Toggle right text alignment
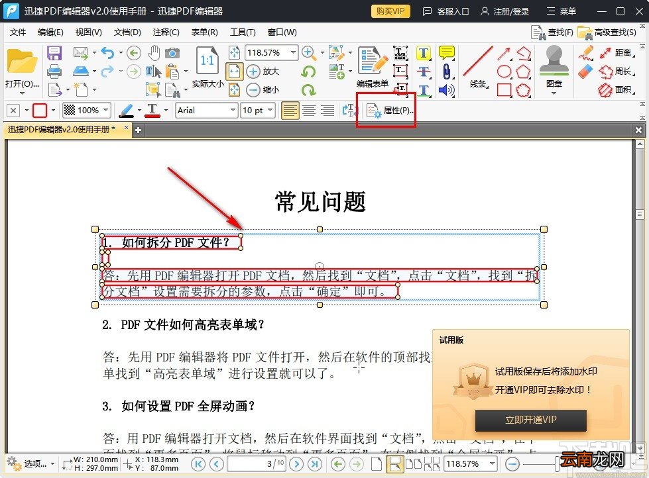 pyautogui.click(x=327, y=111)
